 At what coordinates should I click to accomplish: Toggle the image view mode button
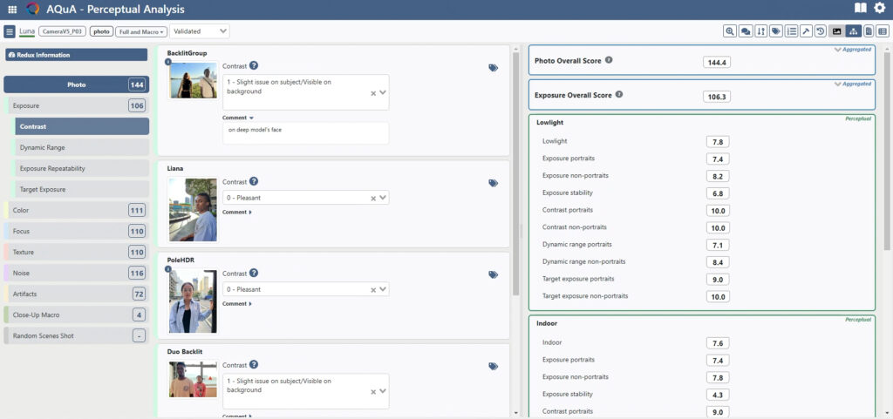837,31
